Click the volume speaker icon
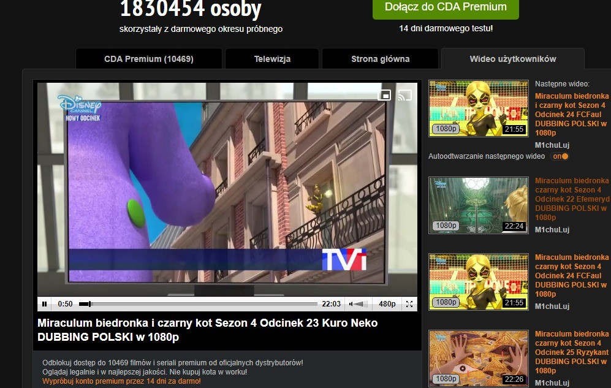611x388 pixels. [x=351, y=304]
